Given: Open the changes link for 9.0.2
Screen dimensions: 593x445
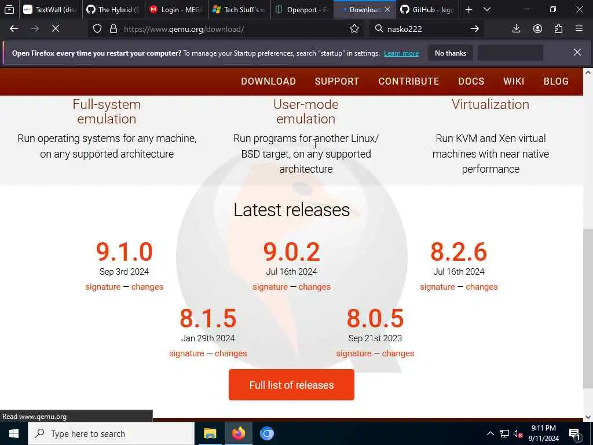Looking at the screenshot, I should (x=314, y=287).
